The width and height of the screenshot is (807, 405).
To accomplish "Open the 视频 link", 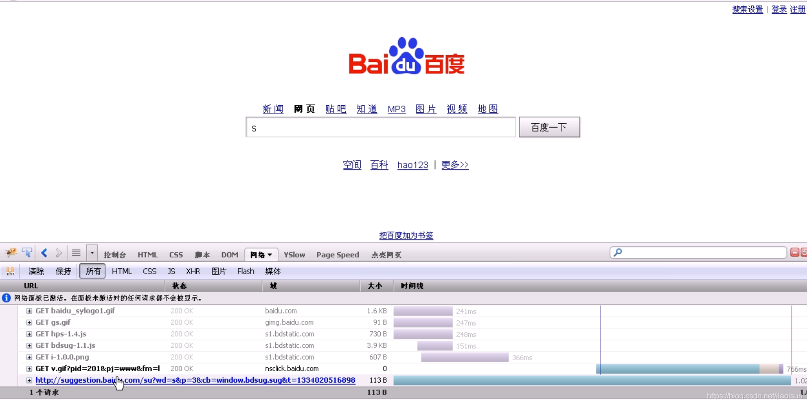I will pyautogui.click(x=457, y=109).
